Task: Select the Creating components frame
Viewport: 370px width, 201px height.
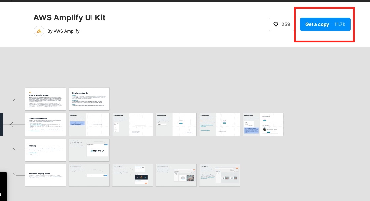Action: click(x=46, y=124)
